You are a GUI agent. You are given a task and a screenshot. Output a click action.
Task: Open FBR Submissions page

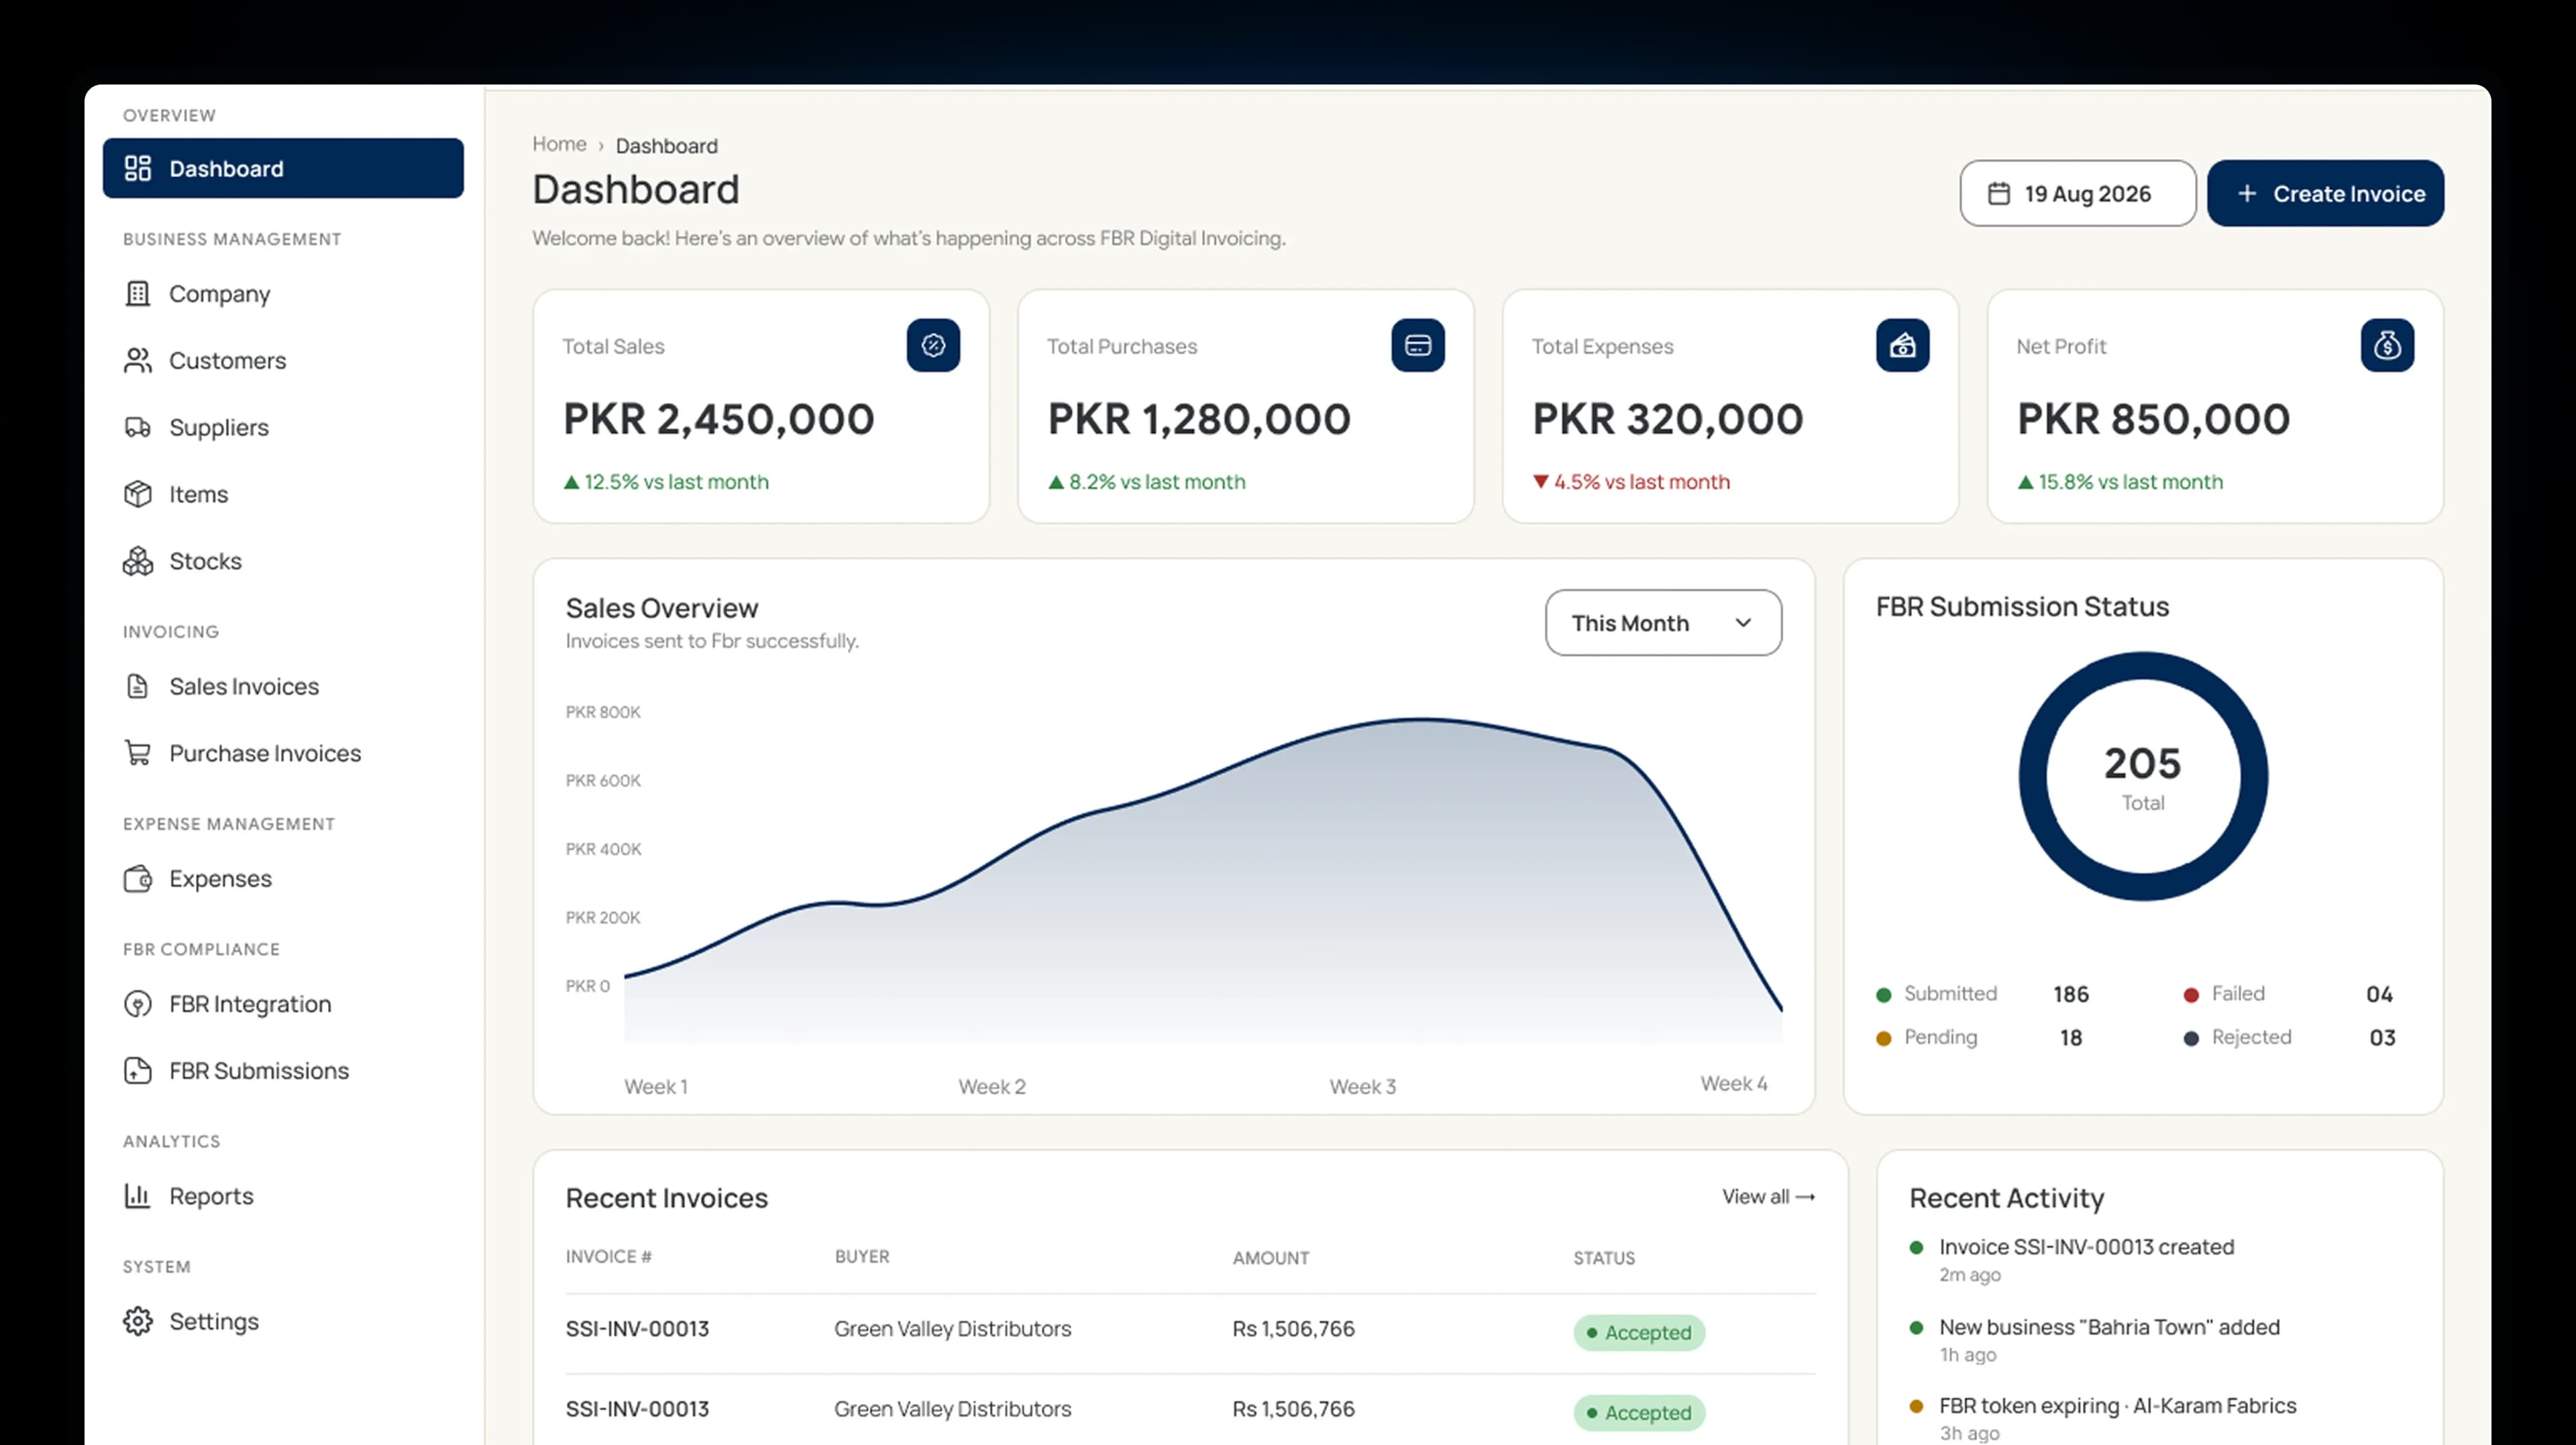pos(283,1070)
